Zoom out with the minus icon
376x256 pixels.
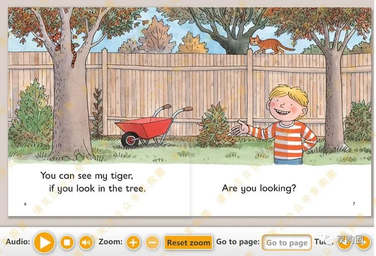[152, 242]
